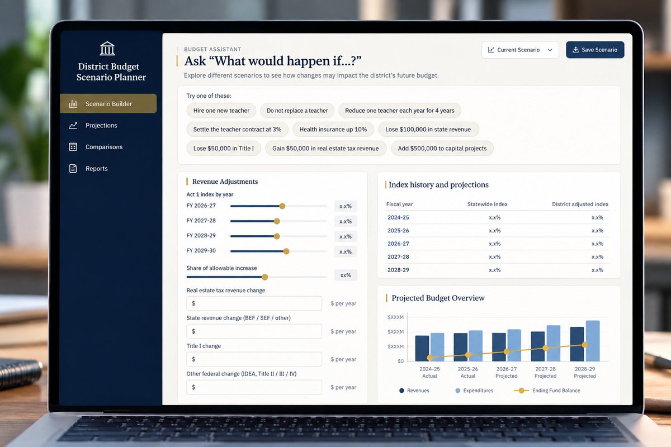Click the Projections trend line icon

coord(73,125)
